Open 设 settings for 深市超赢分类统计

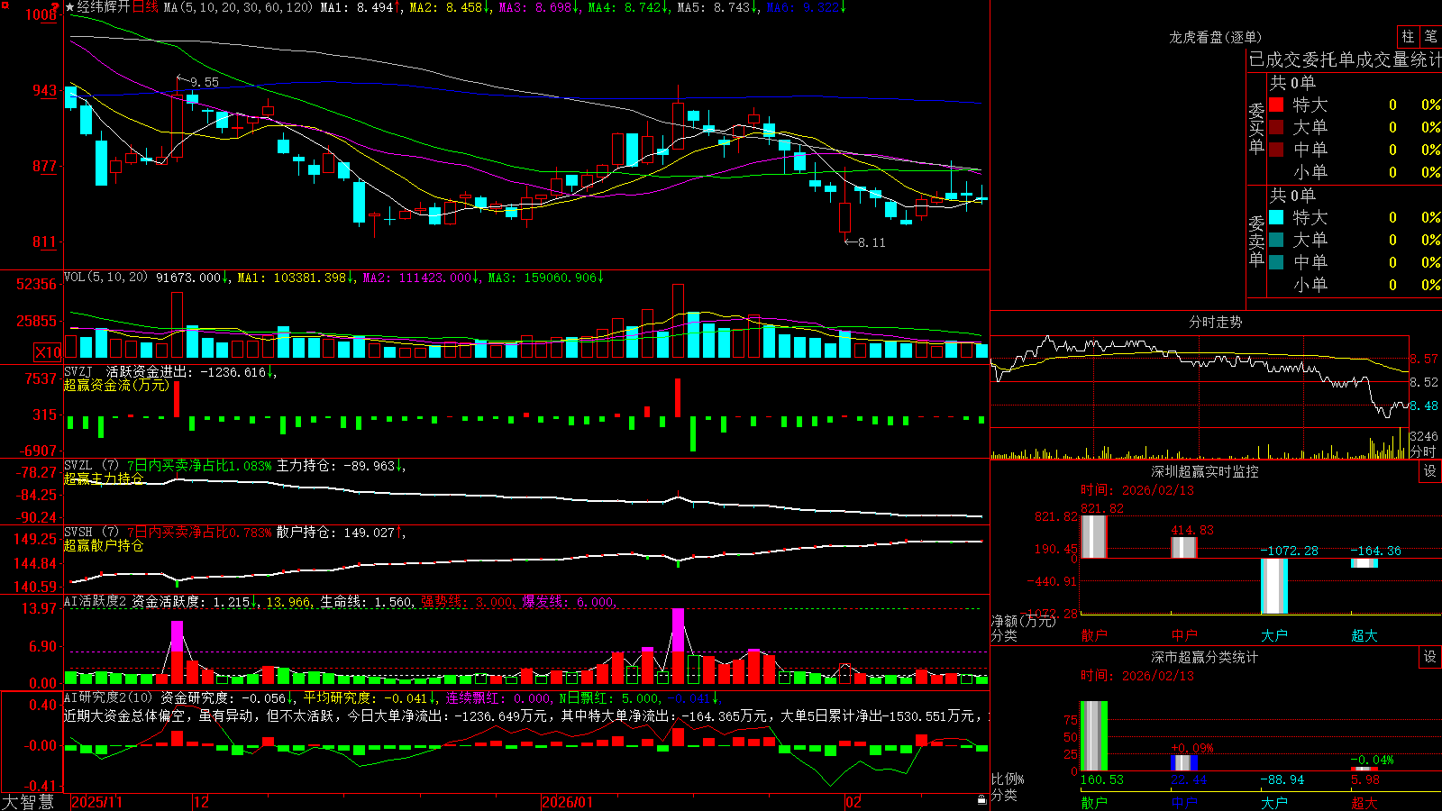(x=1430, y=657)
